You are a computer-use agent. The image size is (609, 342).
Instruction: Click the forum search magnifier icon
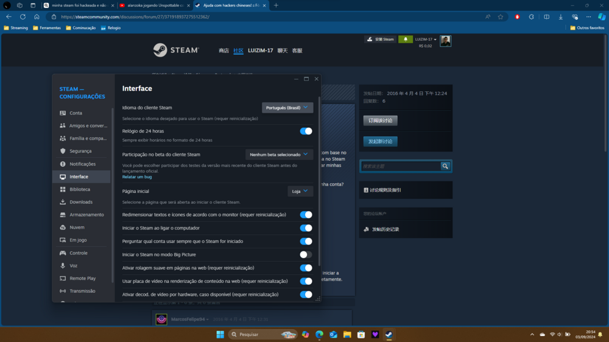445,166
